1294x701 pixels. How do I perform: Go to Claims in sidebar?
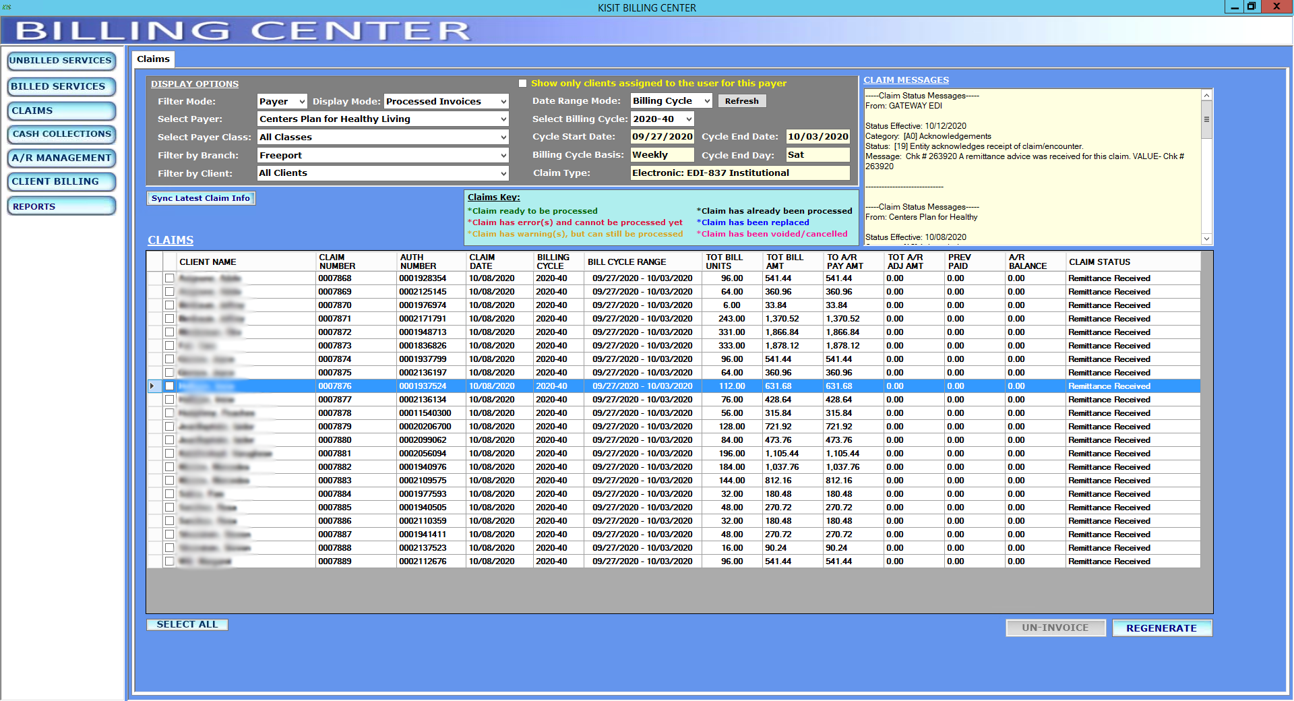(x=61, y=111)
